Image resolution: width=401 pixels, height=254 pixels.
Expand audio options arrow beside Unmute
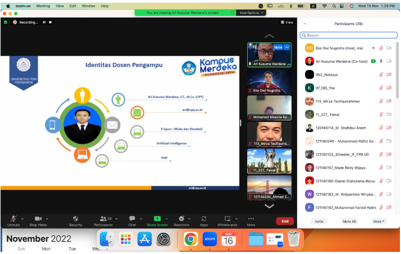[x=22, y=218]
